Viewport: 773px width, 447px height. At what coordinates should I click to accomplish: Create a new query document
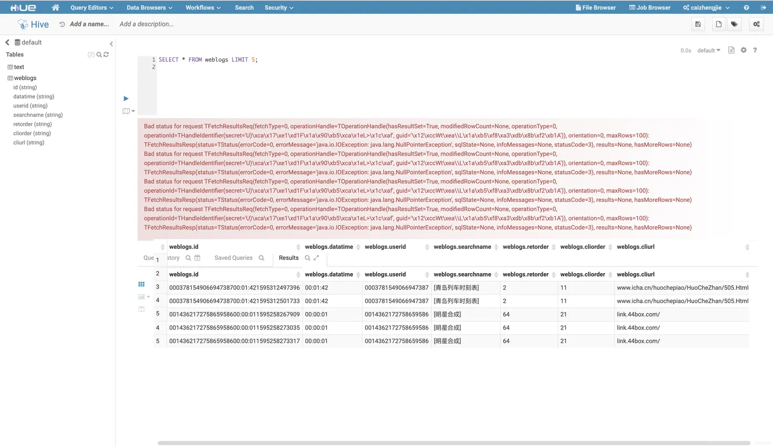[x=718, y=24]
